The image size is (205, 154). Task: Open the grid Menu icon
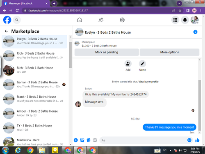[175, 20]
